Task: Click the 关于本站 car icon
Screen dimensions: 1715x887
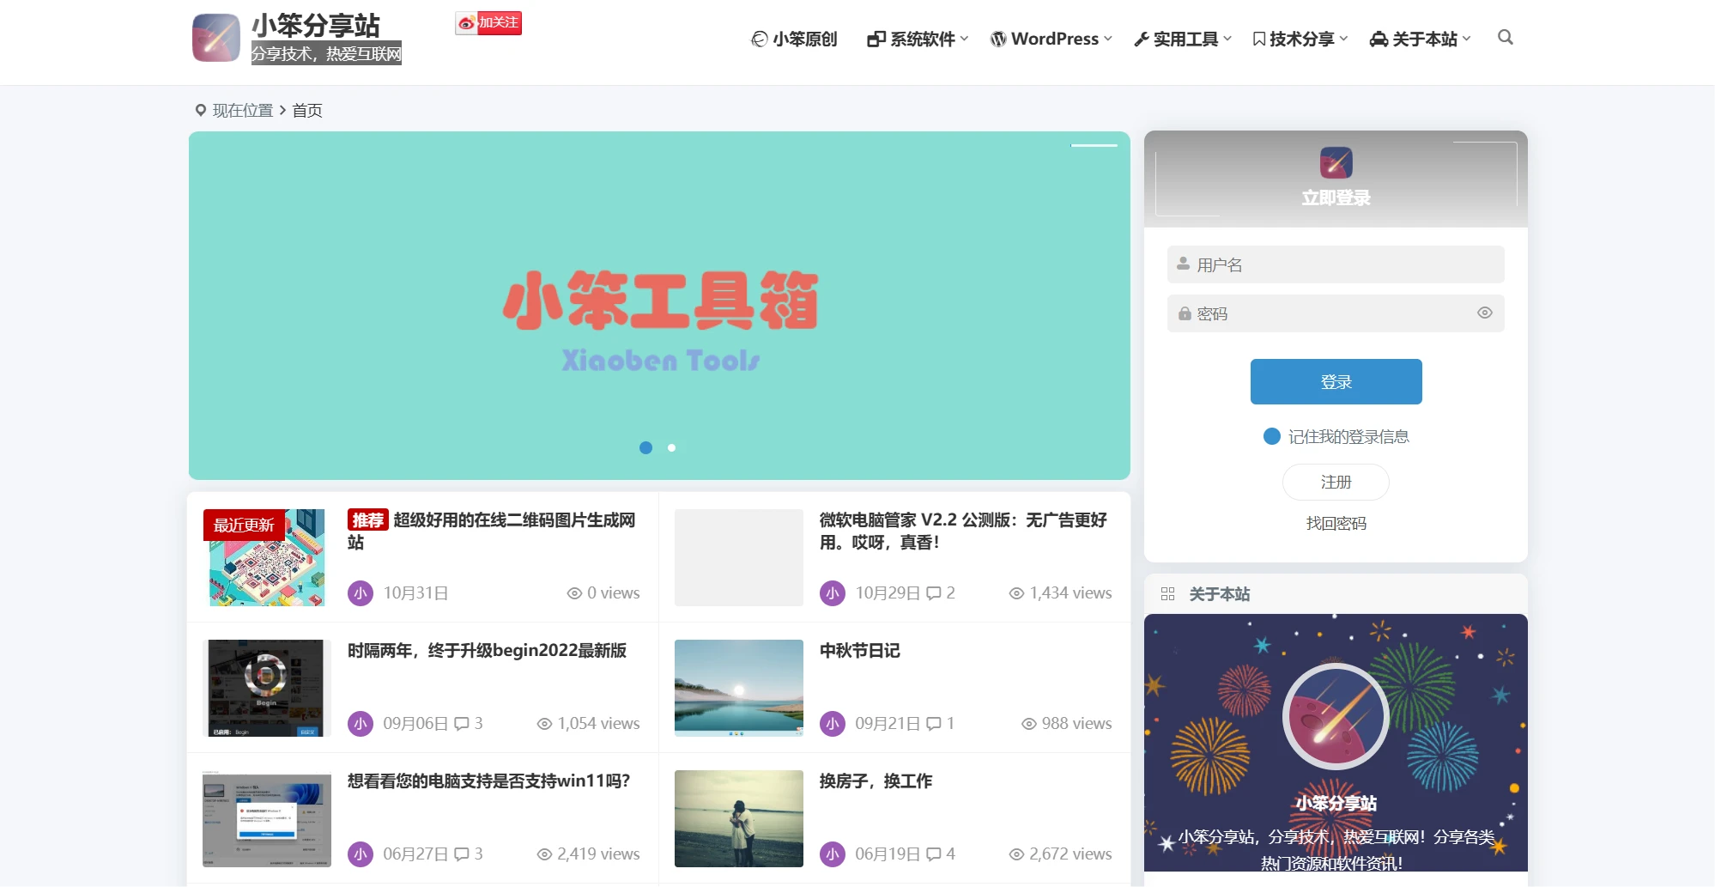Action: pyautogui.click(x=1379, y=39)
